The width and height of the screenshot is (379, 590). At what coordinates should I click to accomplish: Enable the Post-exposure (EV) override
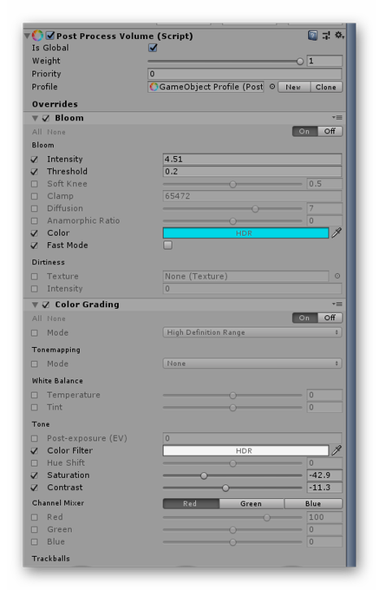[35, 438]
